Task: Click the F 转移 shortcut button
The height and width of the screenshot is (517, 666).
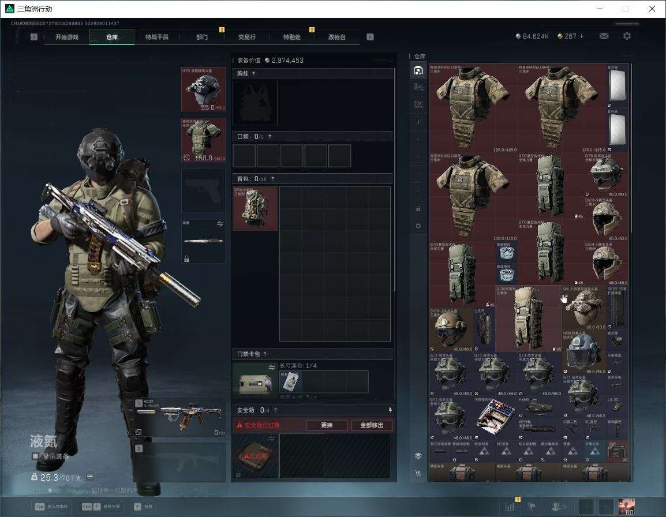Action: (x=144, y=507)
